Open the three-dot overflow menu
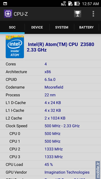Viewport: 101px width, 179px height. coord(93,14)
